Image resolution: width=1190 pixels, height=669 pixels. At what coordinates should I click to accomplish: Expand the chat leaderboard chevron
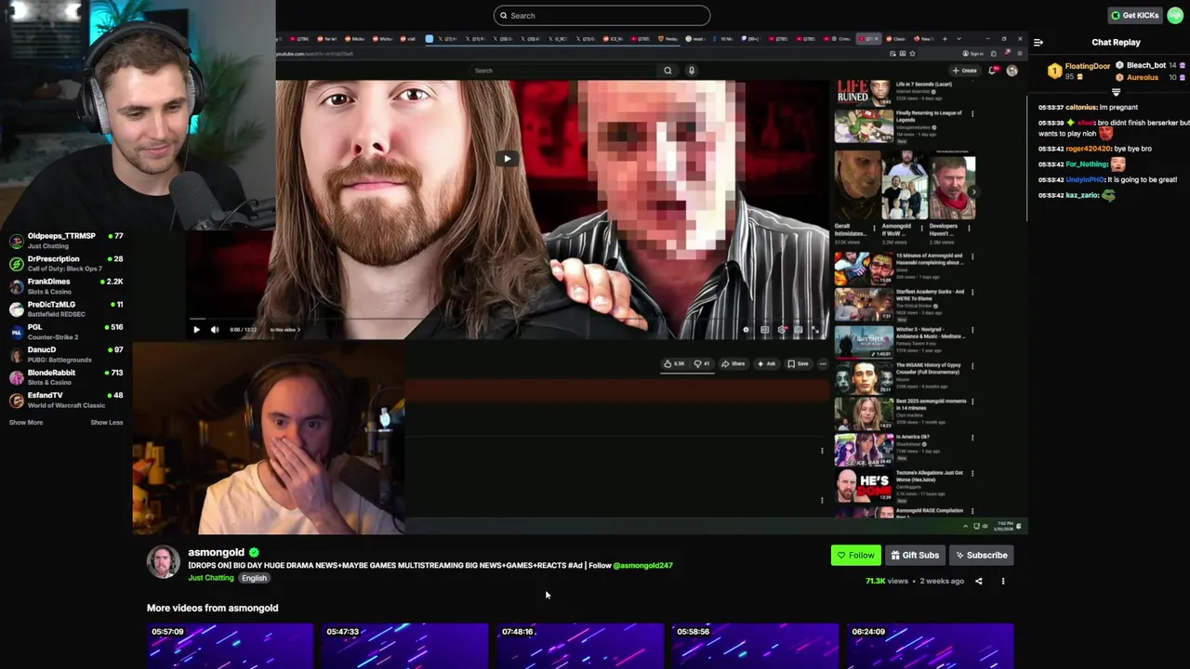[1117, 92]
